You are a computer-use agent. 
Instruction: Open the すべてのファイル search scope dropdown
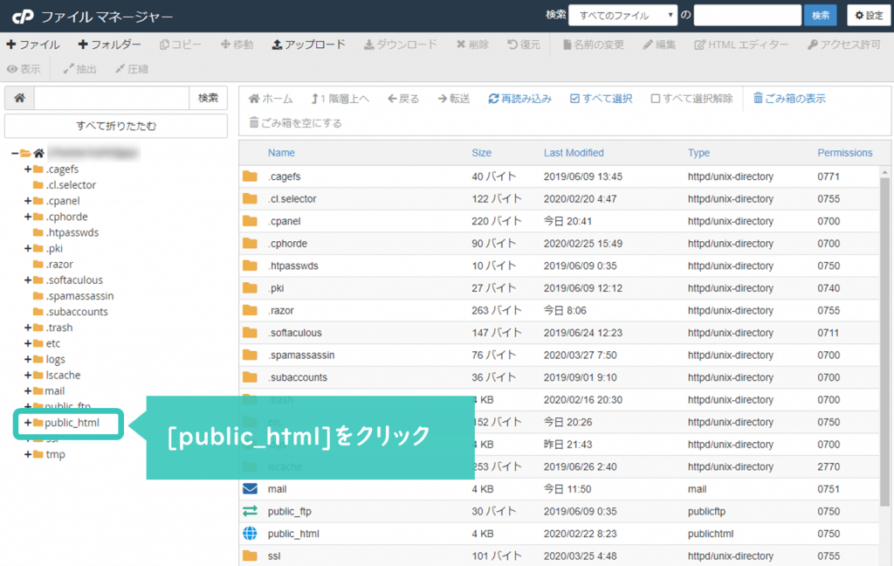623,16
